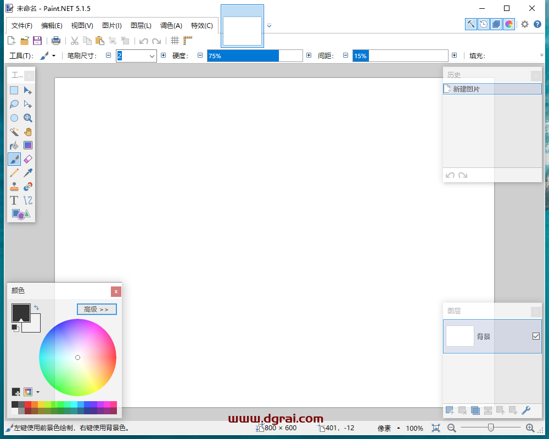Toggle the History window button
549x439 pixels.
(x=484, y=24)
